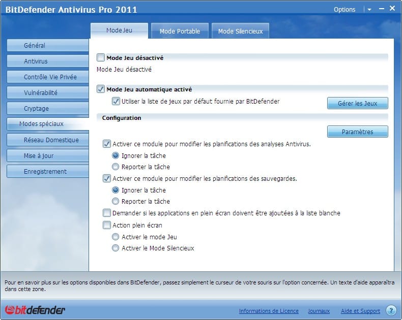
Task: Minimize the BitDefender window
Action: [382, 9]
